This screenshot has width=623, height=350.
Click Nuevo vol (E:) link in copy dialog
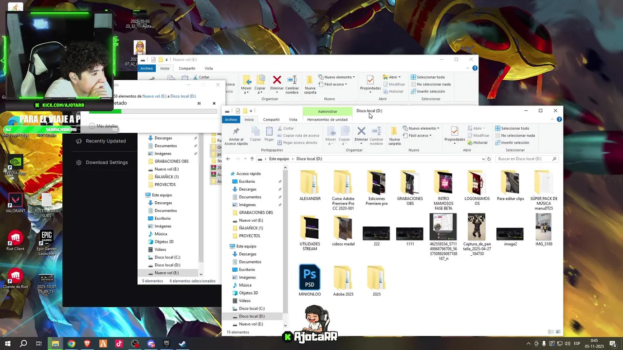(154, 96)
